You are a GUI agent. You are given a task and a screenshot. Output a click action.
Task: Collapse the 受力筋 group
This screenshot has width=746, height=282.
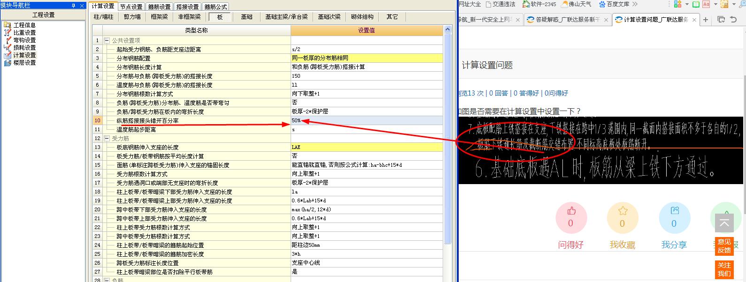tap(107, 139)
